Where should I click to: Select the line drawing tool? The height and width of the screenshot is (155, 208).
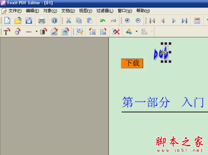coord(29,32)
